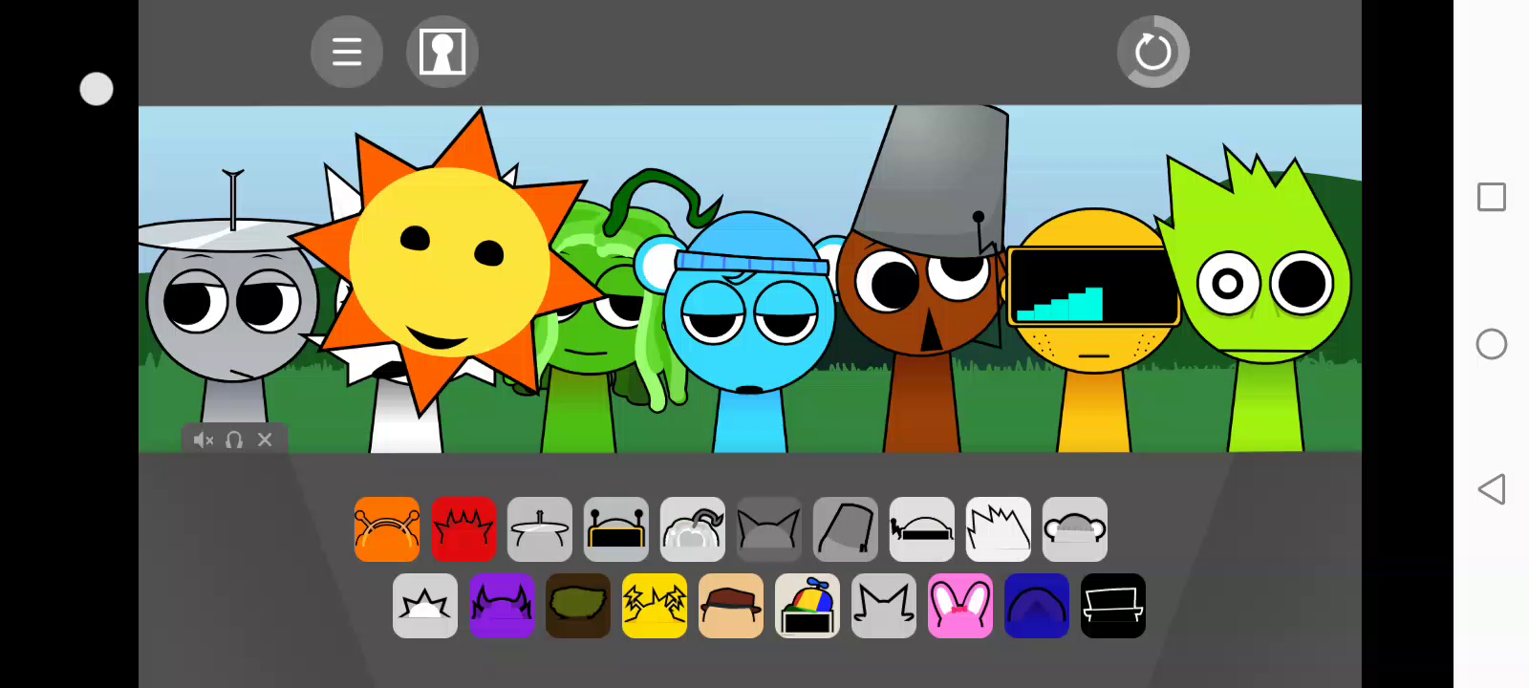1529x688 pixels.
Task: Mute the gray character with speaker icon
Action: (204, 440)
